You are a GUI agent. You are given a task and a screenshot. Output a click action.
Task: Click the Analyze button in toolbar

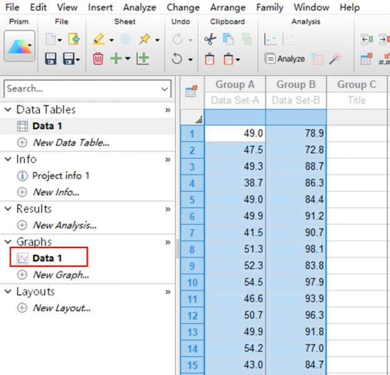point(284,59)
